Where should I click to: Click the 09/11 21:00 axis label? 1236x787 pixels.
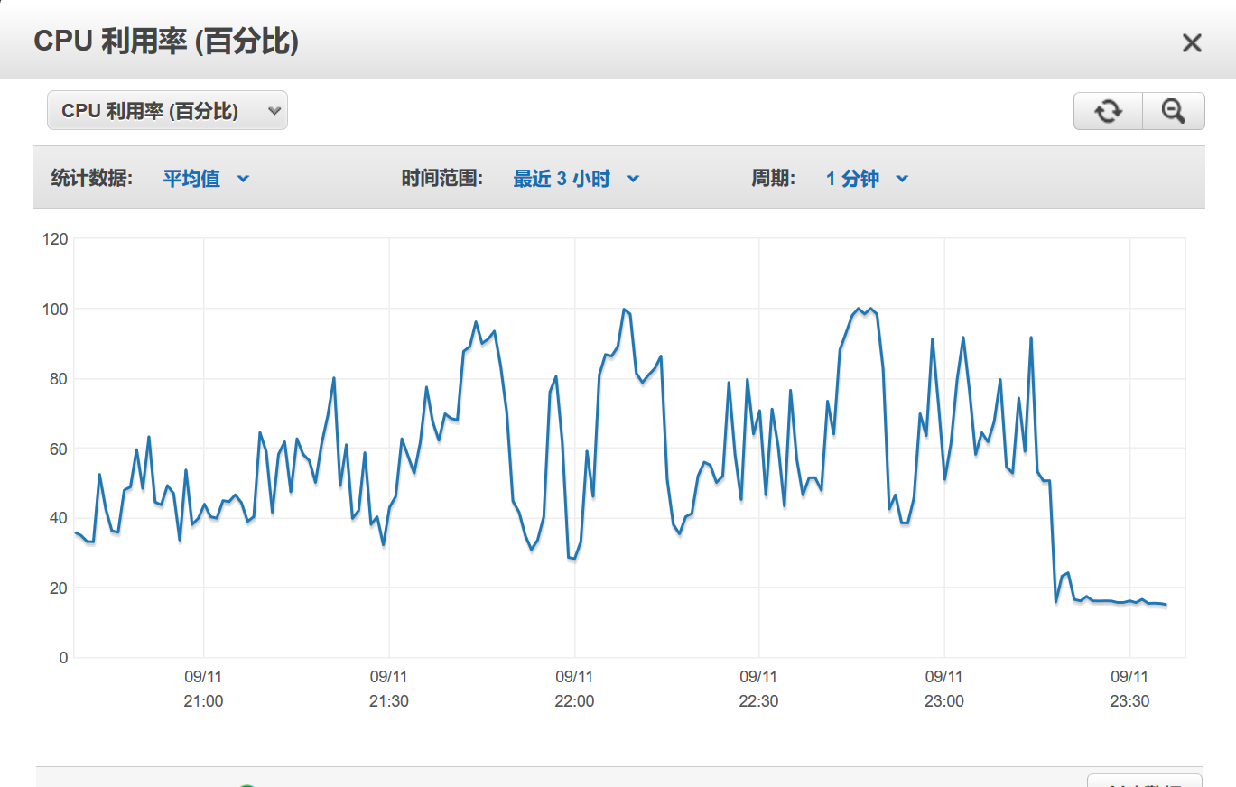tap(203, 689)
